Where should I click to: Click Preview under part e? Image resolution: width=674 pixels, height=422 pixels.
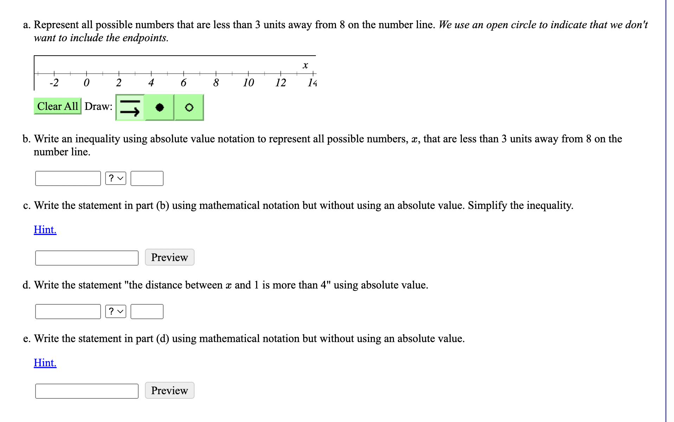pyautogui.click(x=169, y=390)
